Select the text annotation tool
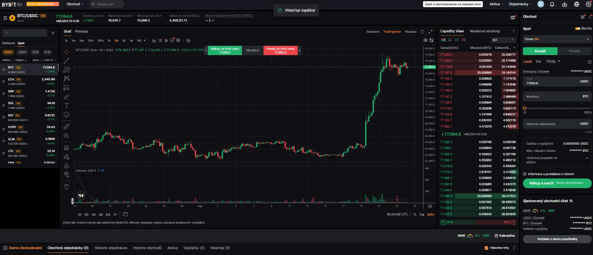 [67, 106]
